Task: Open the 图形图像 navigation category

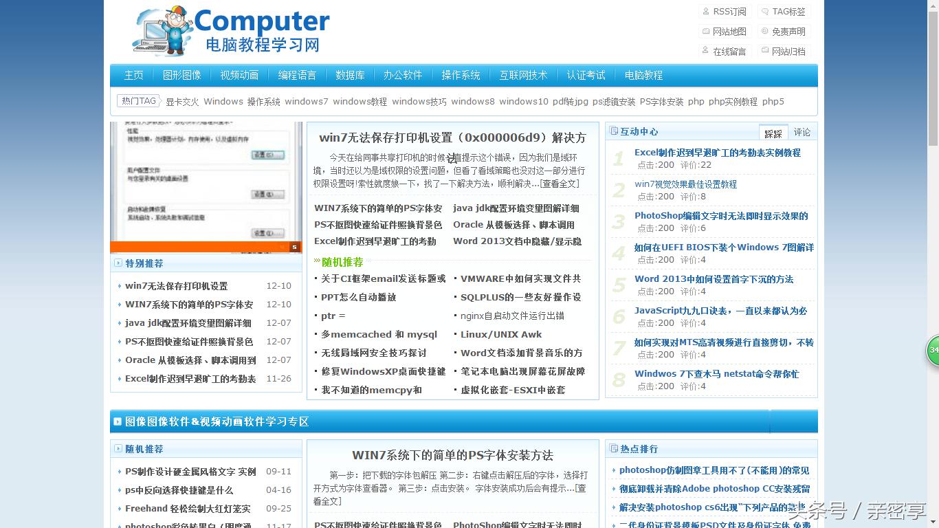Action: click(182, 75)
